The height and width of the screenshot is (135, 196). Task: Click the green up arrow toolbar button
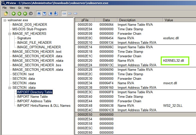point(13,13)
